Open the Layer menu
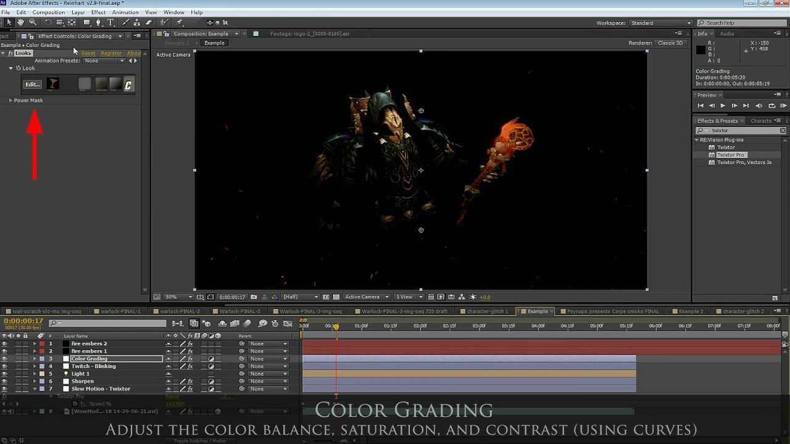Screen dimensions: 790x444 click(78, 12)
